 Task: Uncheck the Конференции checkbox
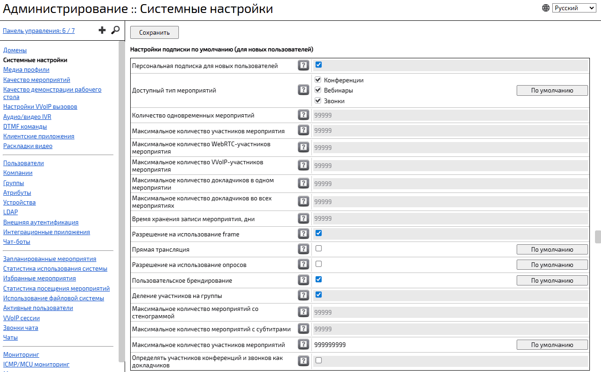318,80
